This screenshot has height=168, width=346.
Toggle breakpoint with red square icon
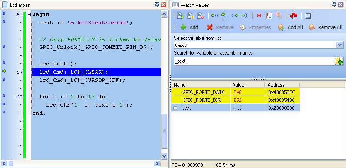(x=259, y=16)
